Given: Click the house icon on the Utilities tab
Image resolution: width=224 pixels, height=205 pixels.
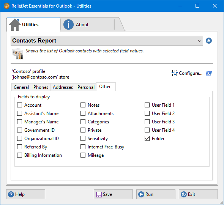Looking at the screenshot, I should click(14, 25).
